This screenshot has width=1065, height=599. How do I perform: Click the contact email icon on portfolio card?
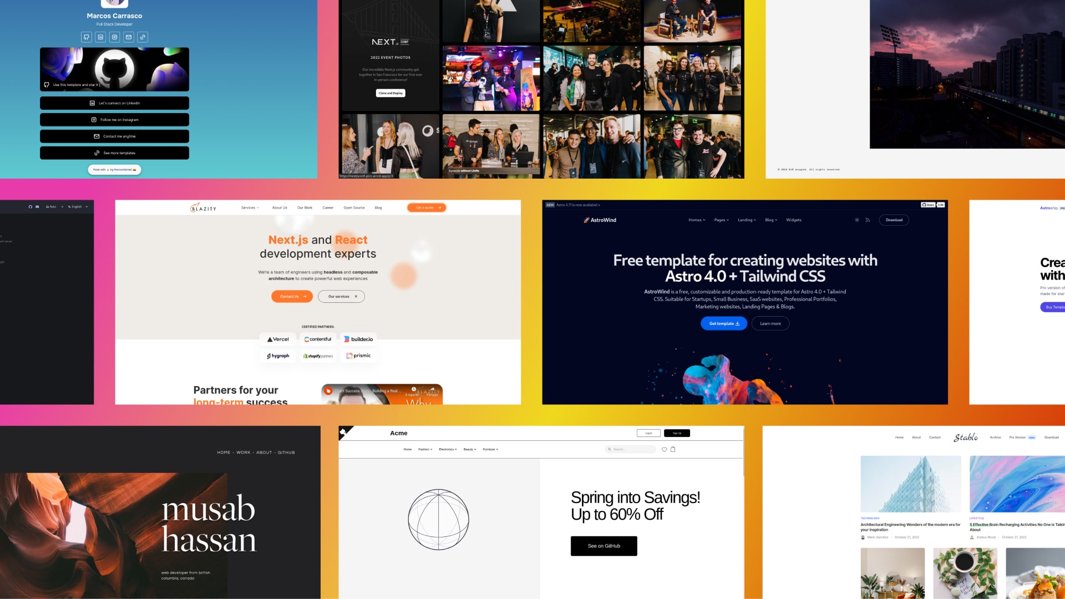(x=128, y=37)
